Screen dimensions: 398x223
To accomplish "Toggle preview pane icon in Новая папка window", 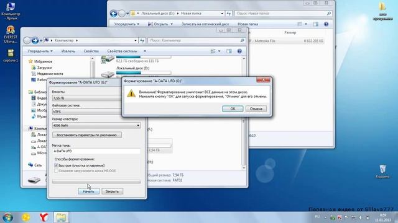I will coord(315,24).
